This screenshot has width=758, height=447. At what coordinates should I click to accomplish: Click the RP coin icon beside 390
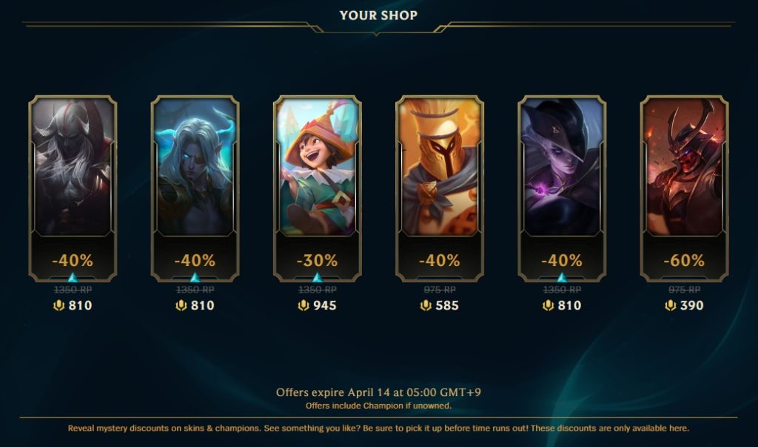coord(670,306)
